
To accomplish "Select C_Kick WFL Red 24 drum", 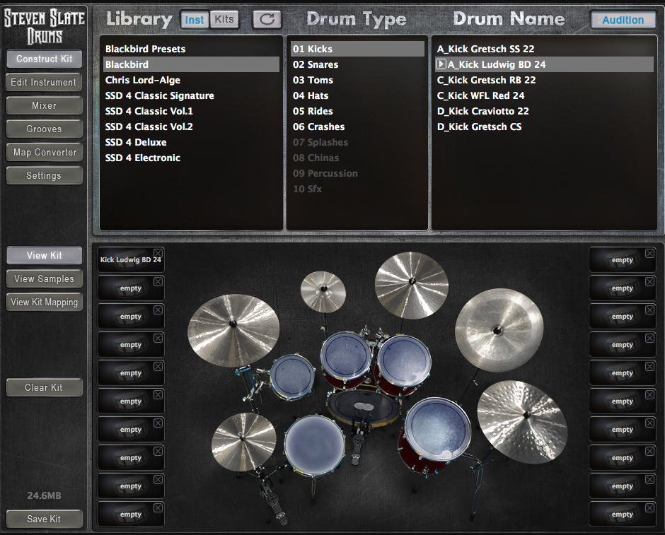I will (480, 95).
